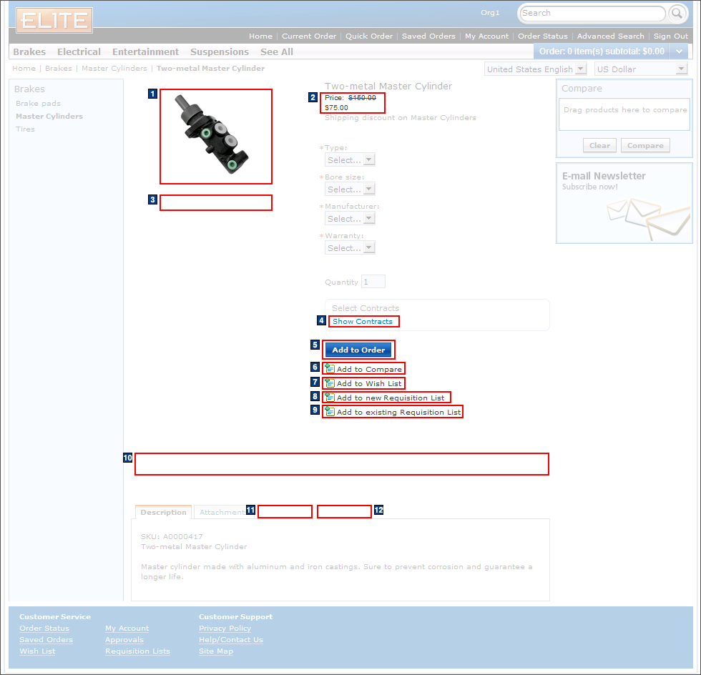701x675 pixels.
Task: Switch to the Attachments tab
Action: pos(222,512)
